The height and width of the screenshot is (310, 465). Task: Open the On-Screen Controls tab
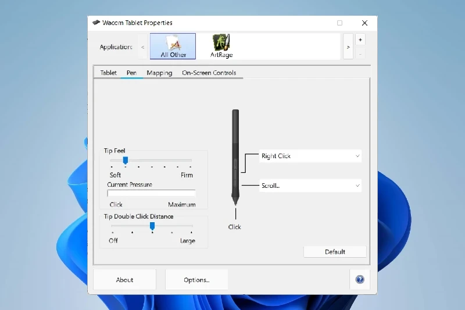(x=209, y=73)
